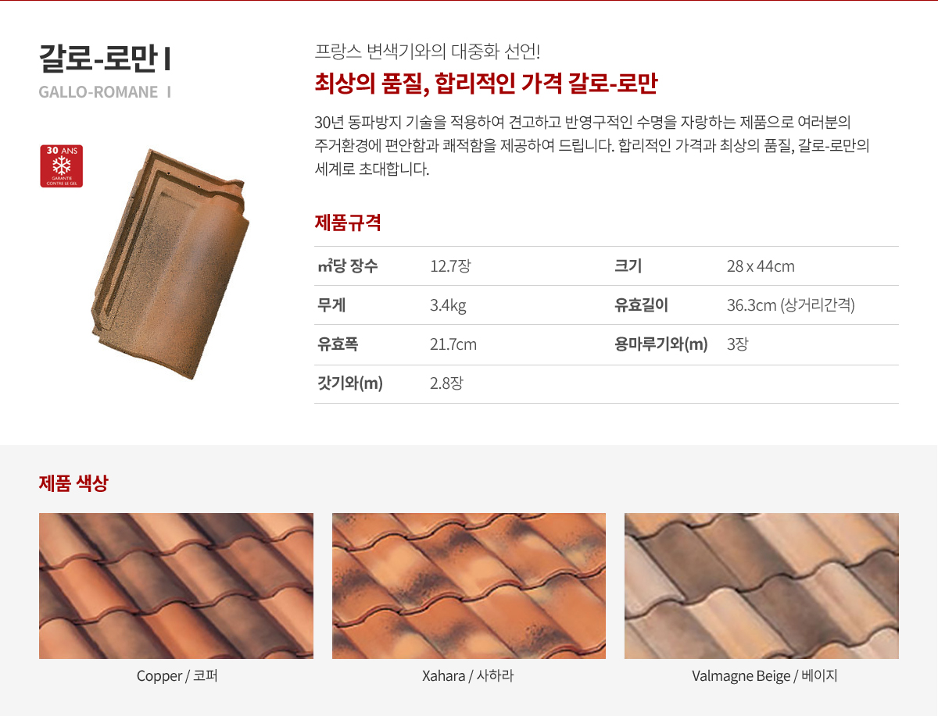Click the '㎡당 장수' spec label
The width and height of the screenshot is (938, 716).
click(x=348, y=266)
